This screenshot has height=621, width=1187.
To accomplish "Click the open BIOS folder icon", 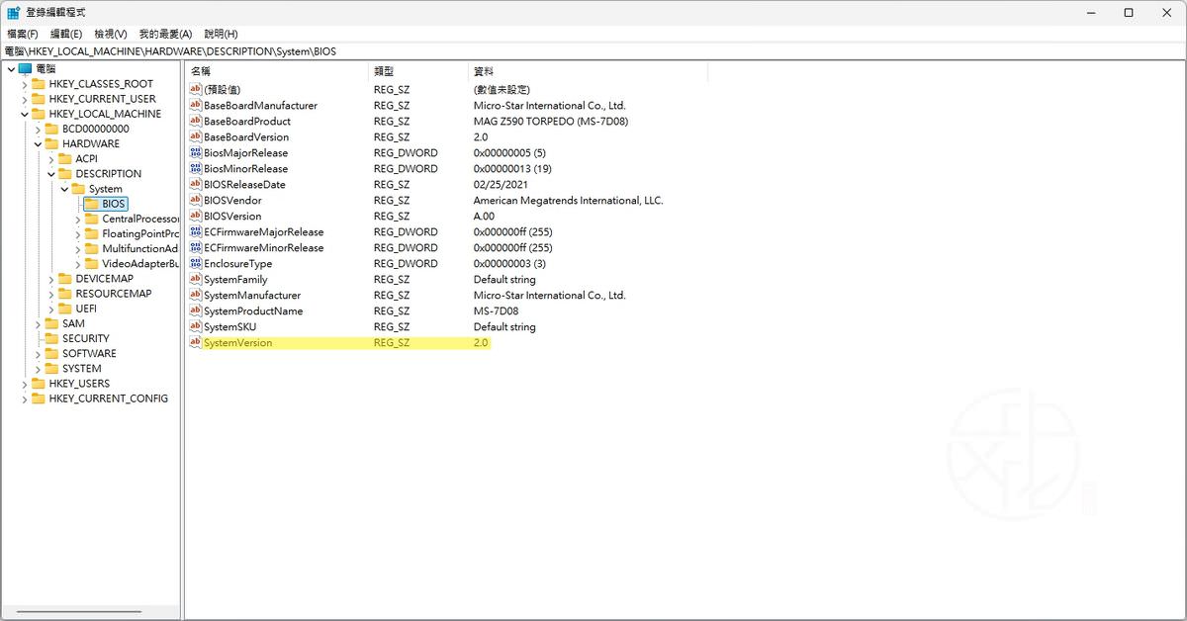I will (92, 204).
